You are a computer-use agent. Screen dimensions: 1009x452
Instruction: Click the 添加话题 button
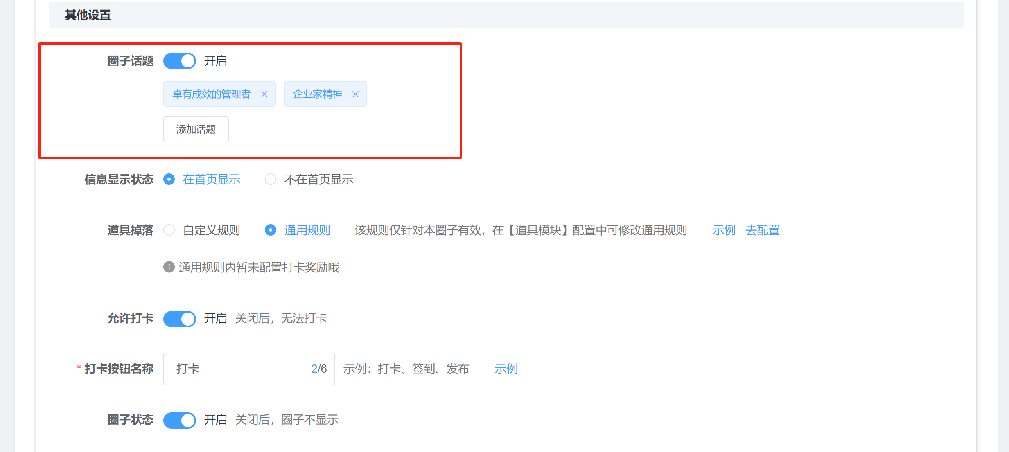[196, 129]
